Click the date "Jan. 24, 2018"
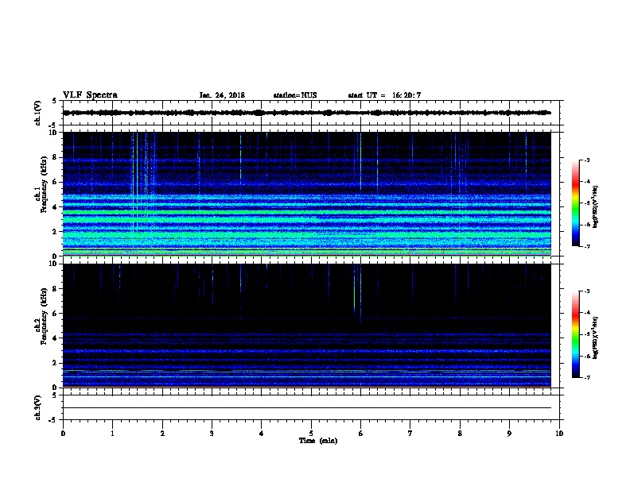Image resolution: width=630 pixels, height=486 pixels. pyautogui.click(x=222, y=95)
